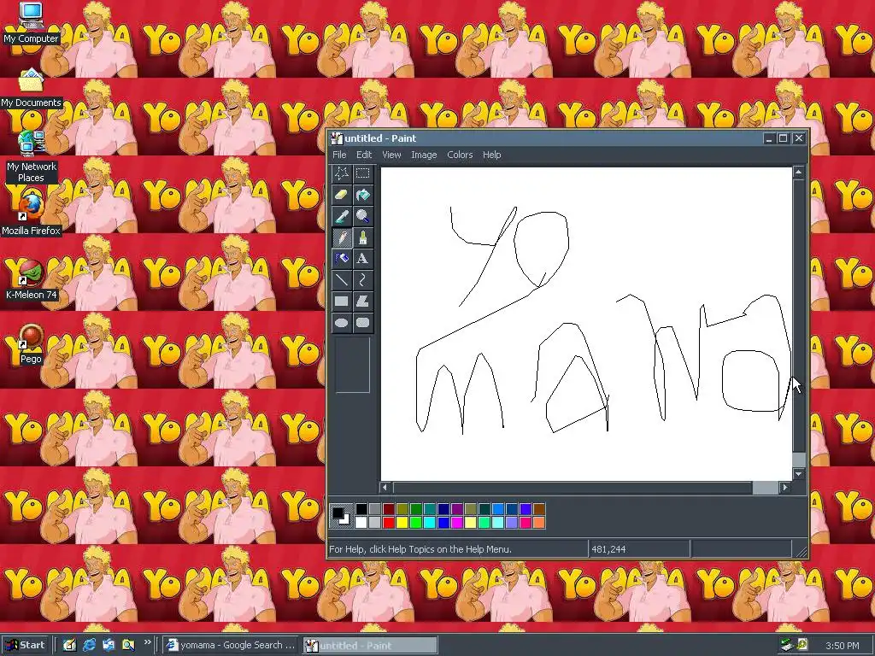Click the Paint window title bar icon

click(337, 138)
